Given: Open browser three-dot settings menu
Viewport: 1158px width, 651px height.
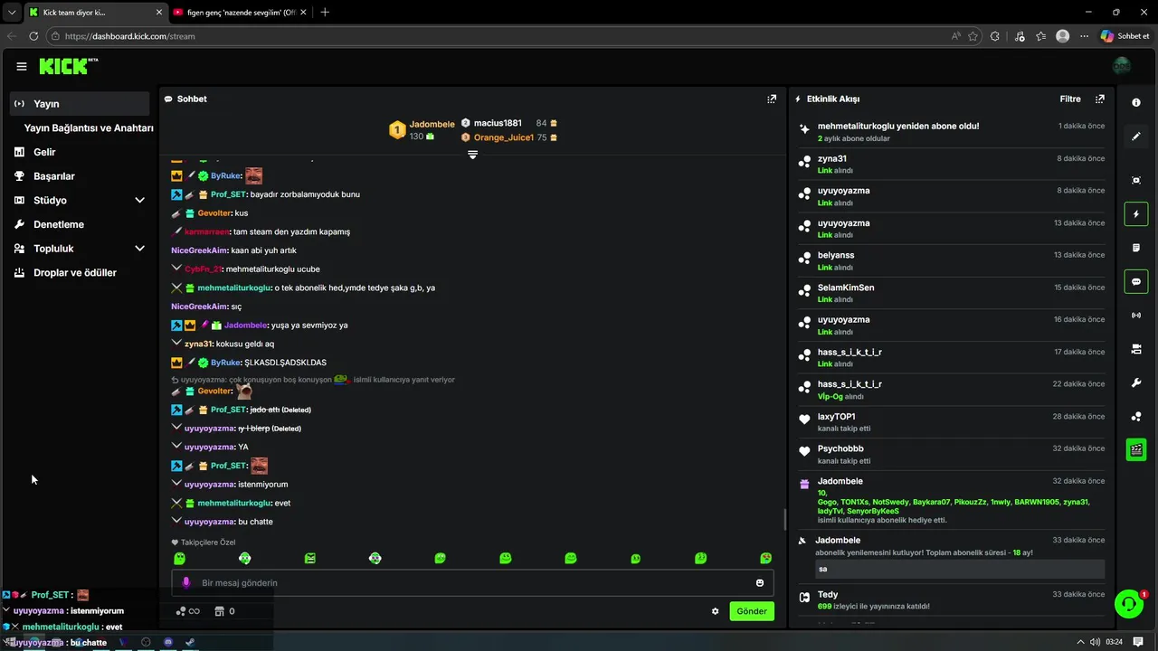Looking at the screenshot, I should coord(1084,36).
